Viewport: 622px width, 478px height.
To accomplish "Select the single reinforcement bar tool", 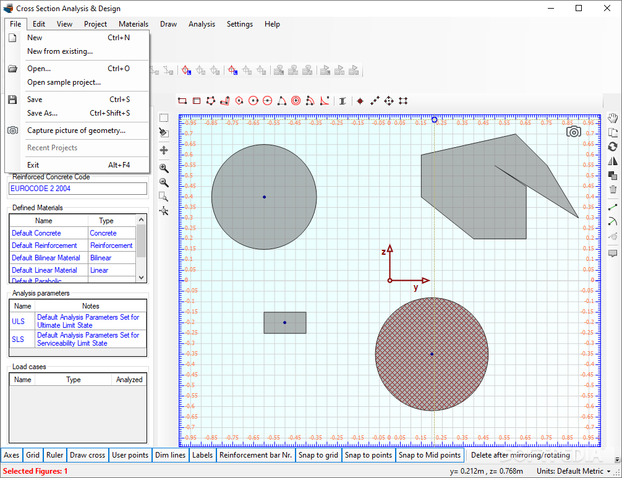I will click(x=360, y=101).
